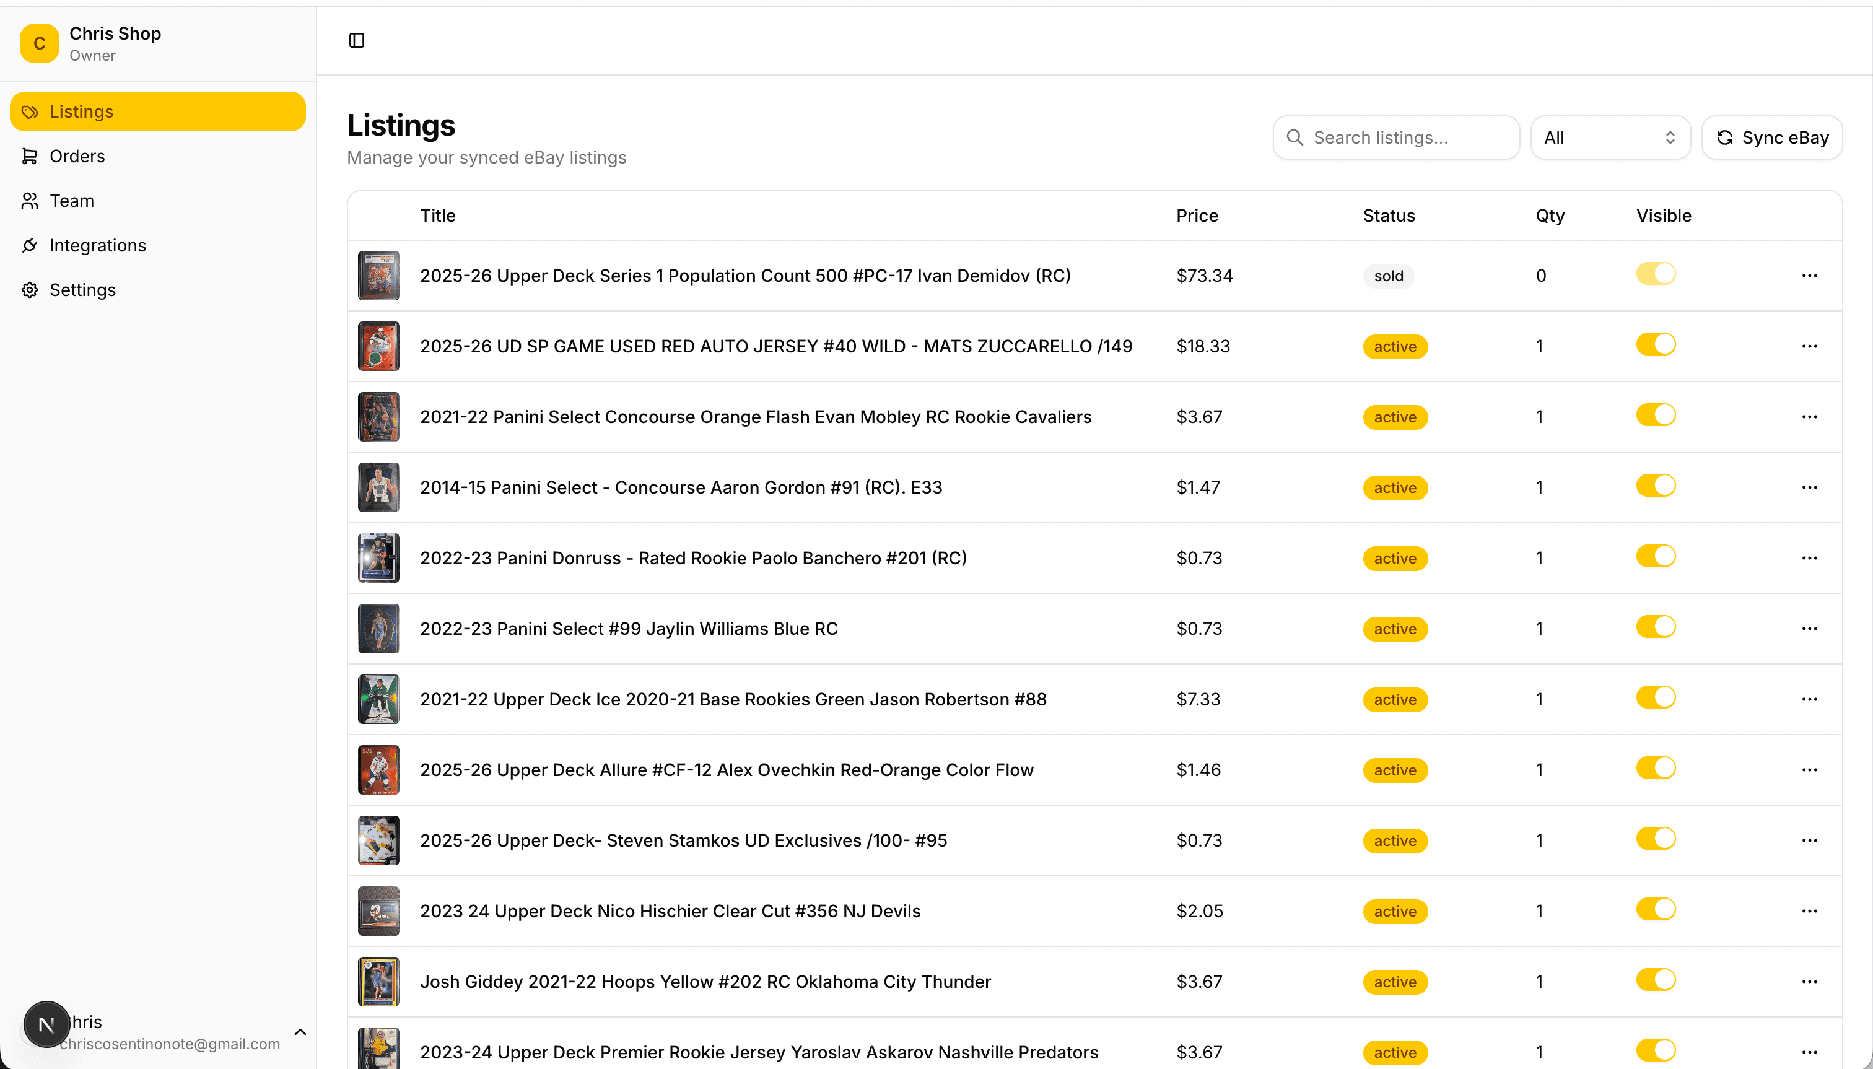Click the Chris Shop avatar icon

point(39,43)
